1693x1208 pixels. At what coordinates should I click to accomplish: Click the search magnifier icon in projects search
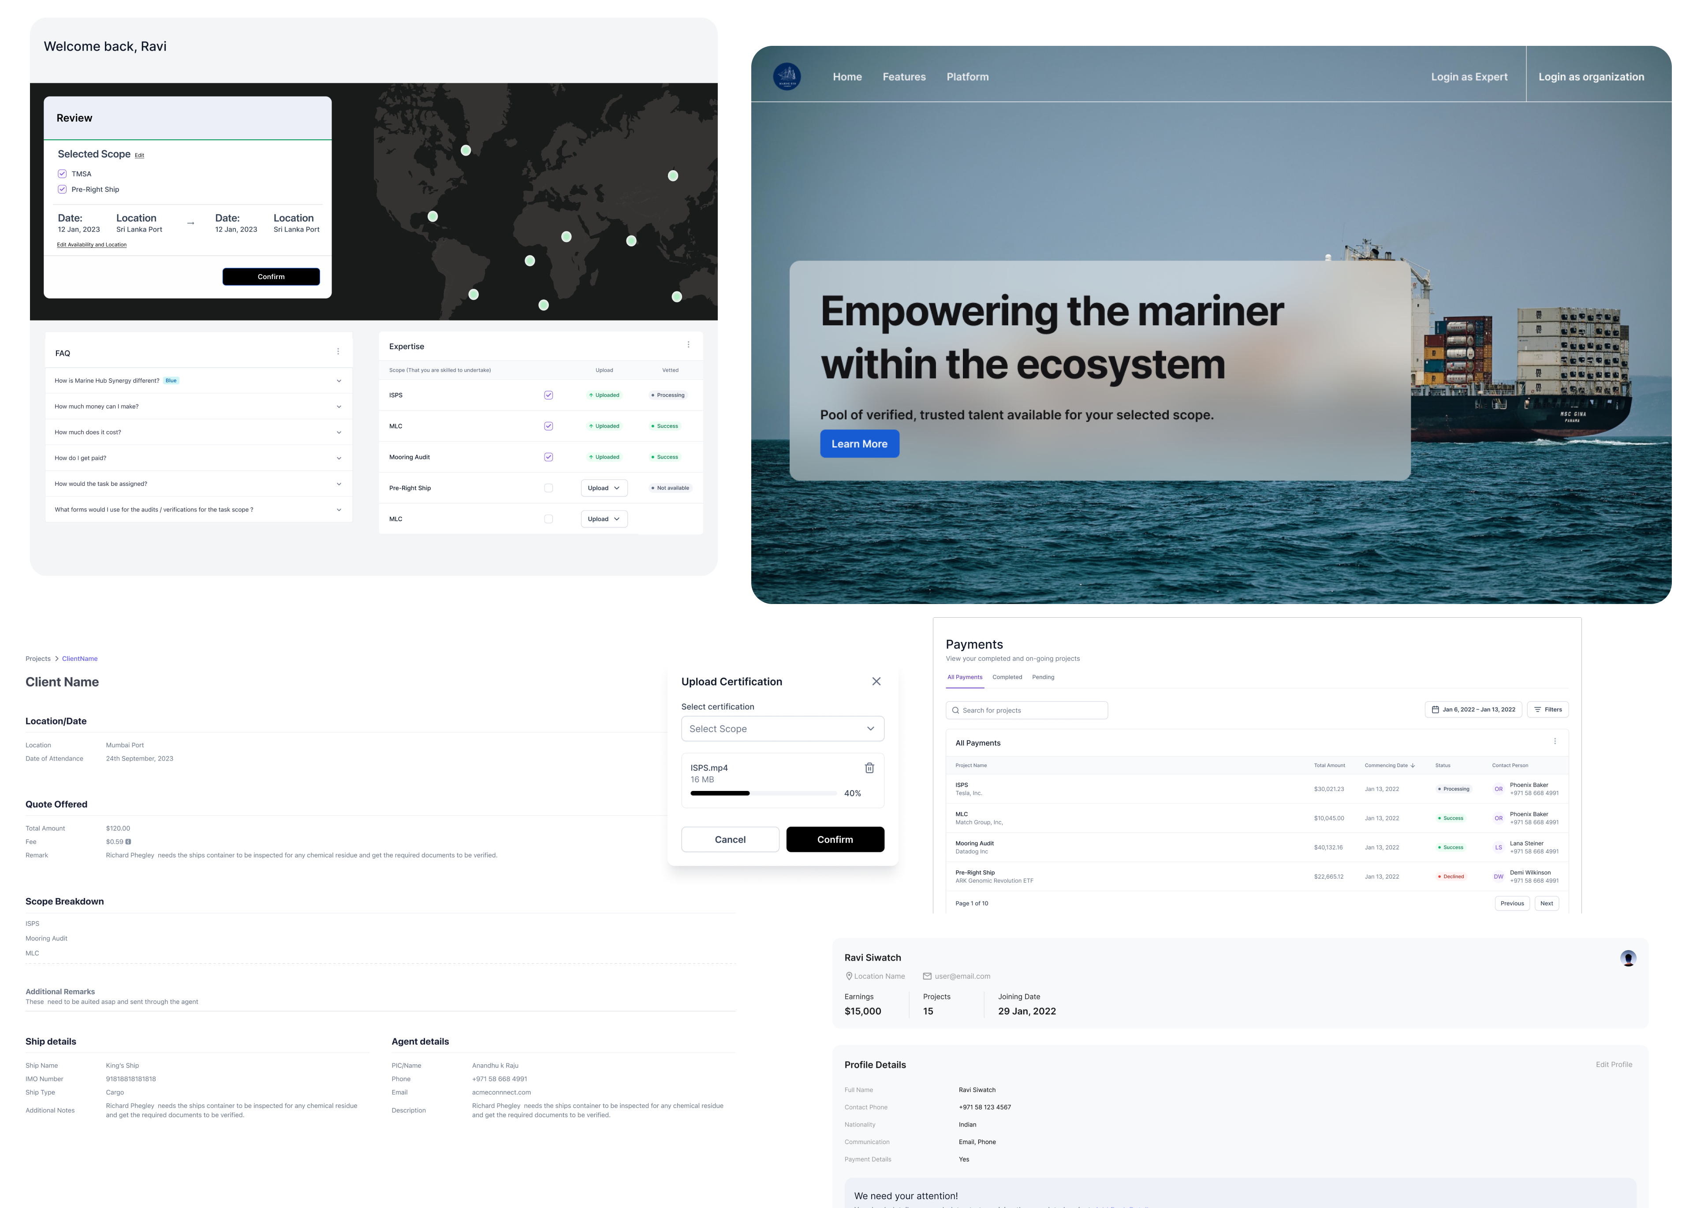click(956, 710)
